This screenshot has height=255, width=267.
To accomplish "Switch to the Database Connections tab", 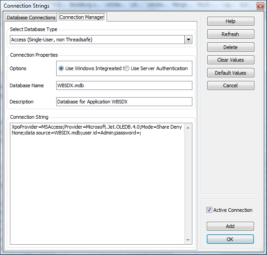I will [31, 18].
